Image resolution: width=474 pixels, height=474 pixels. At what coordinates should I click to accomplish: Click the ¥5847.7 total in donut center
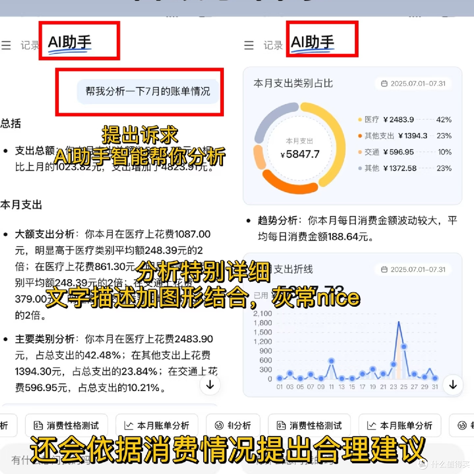click(300, 154)
